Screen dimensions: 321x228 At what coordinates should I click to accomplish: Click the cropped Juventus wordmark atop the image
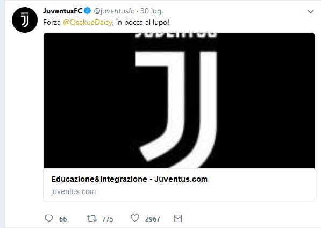[176, 35]
